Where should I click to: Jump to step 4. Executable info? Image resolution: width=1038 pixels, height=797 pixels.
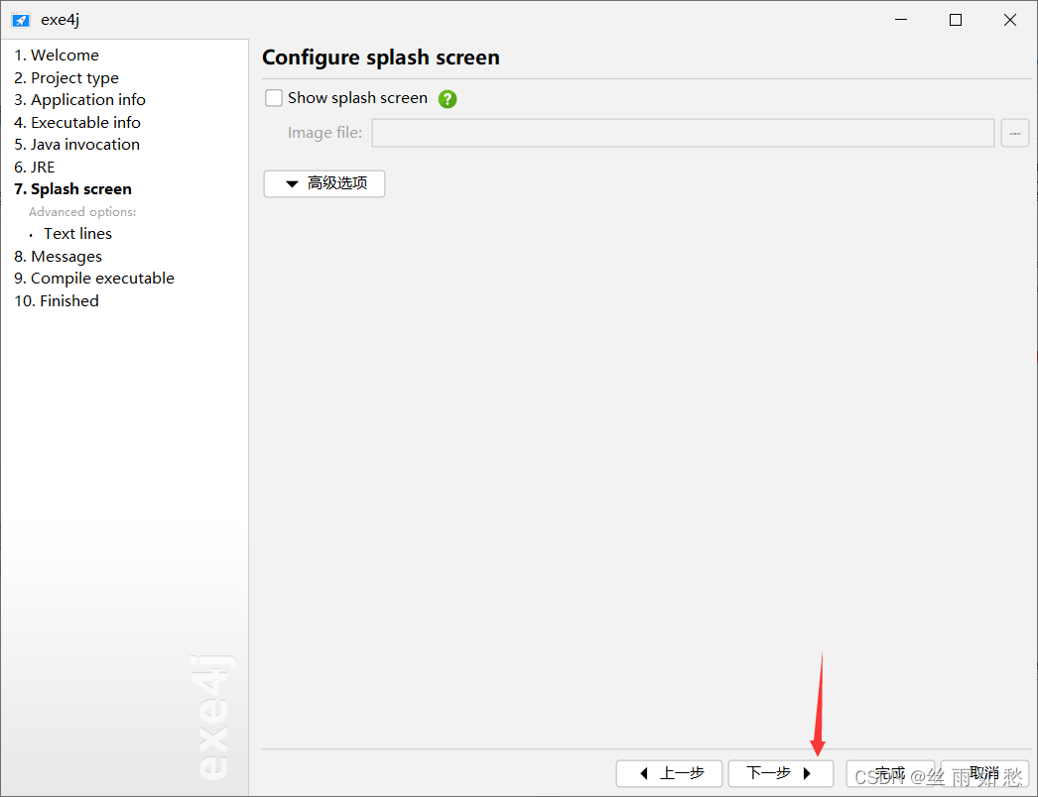(x=76, y=122)
